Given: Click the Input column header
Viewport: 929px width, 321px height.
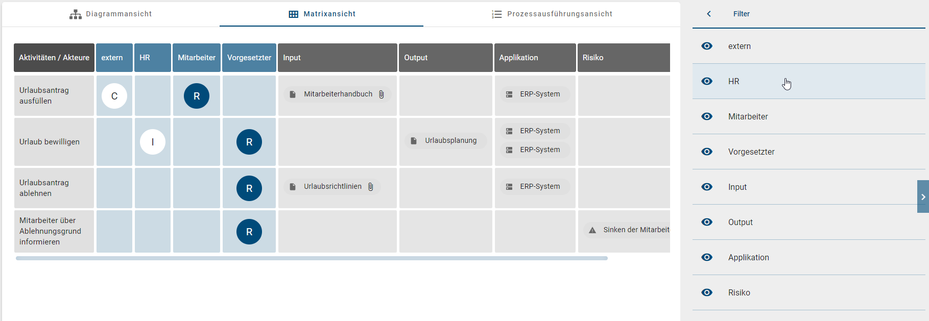Looking at the screenshot, I should pyautogui.click(x=338, y=58).
